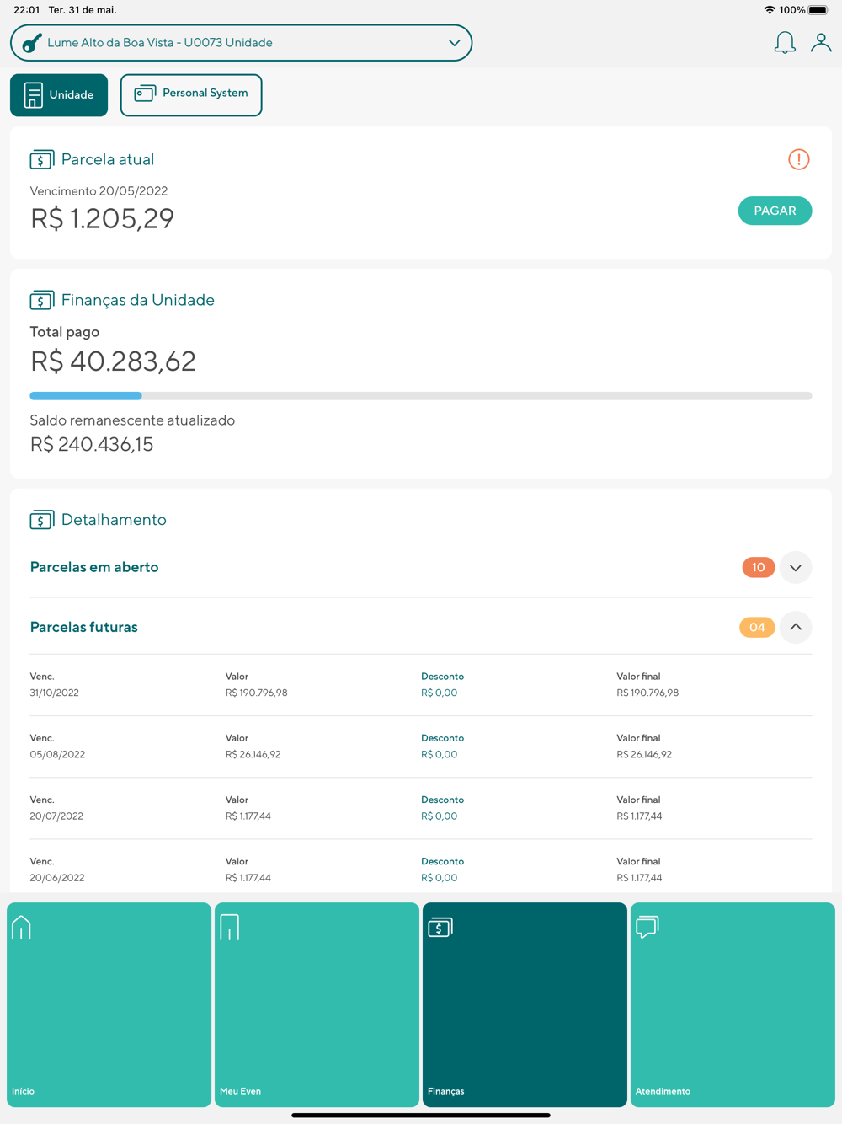Screen dimensions: 842x1124
Task: Click the wifi status icon
Action: coord(770,10)
